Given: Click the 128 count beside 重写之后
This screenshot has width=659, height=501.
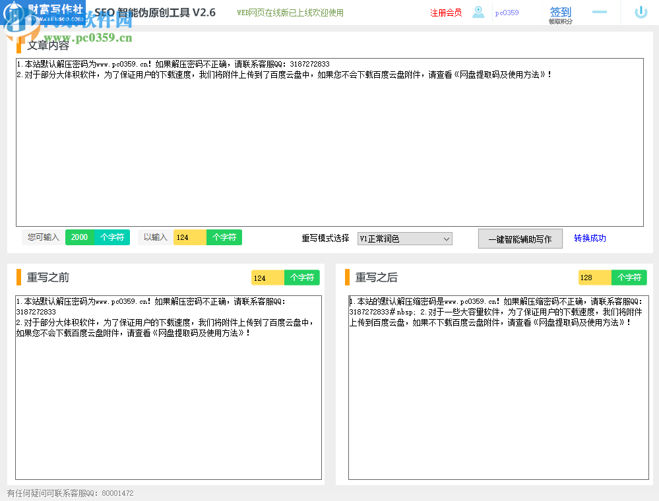Looking at the screenshot, I should click(x=594, y=278).
